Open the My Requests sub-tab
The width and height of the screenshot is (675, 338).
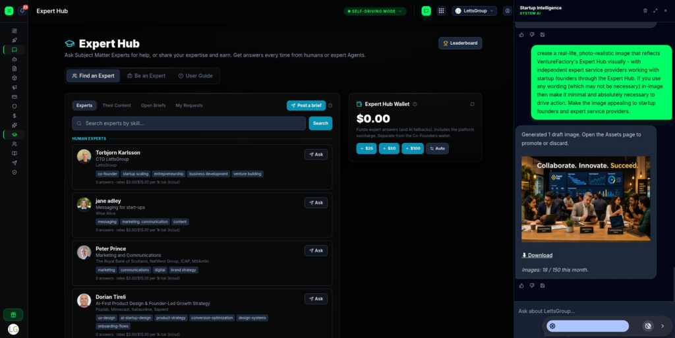point(189,105)
